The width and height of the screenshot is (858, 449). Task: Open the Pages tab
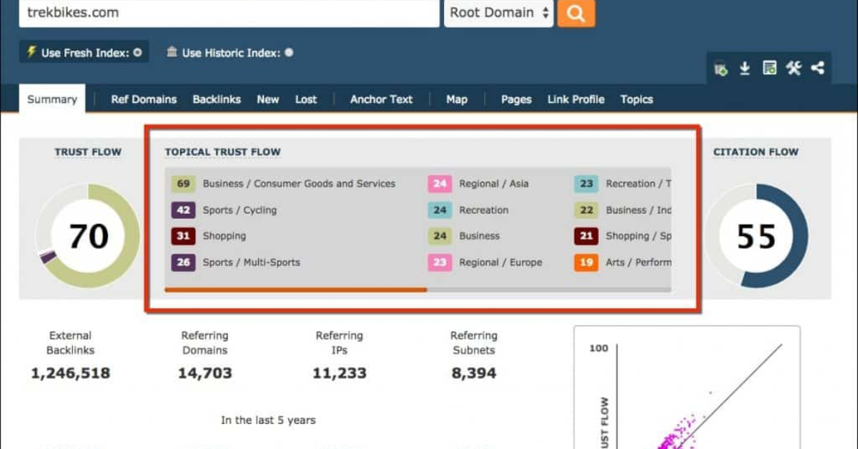click(516, 99)
